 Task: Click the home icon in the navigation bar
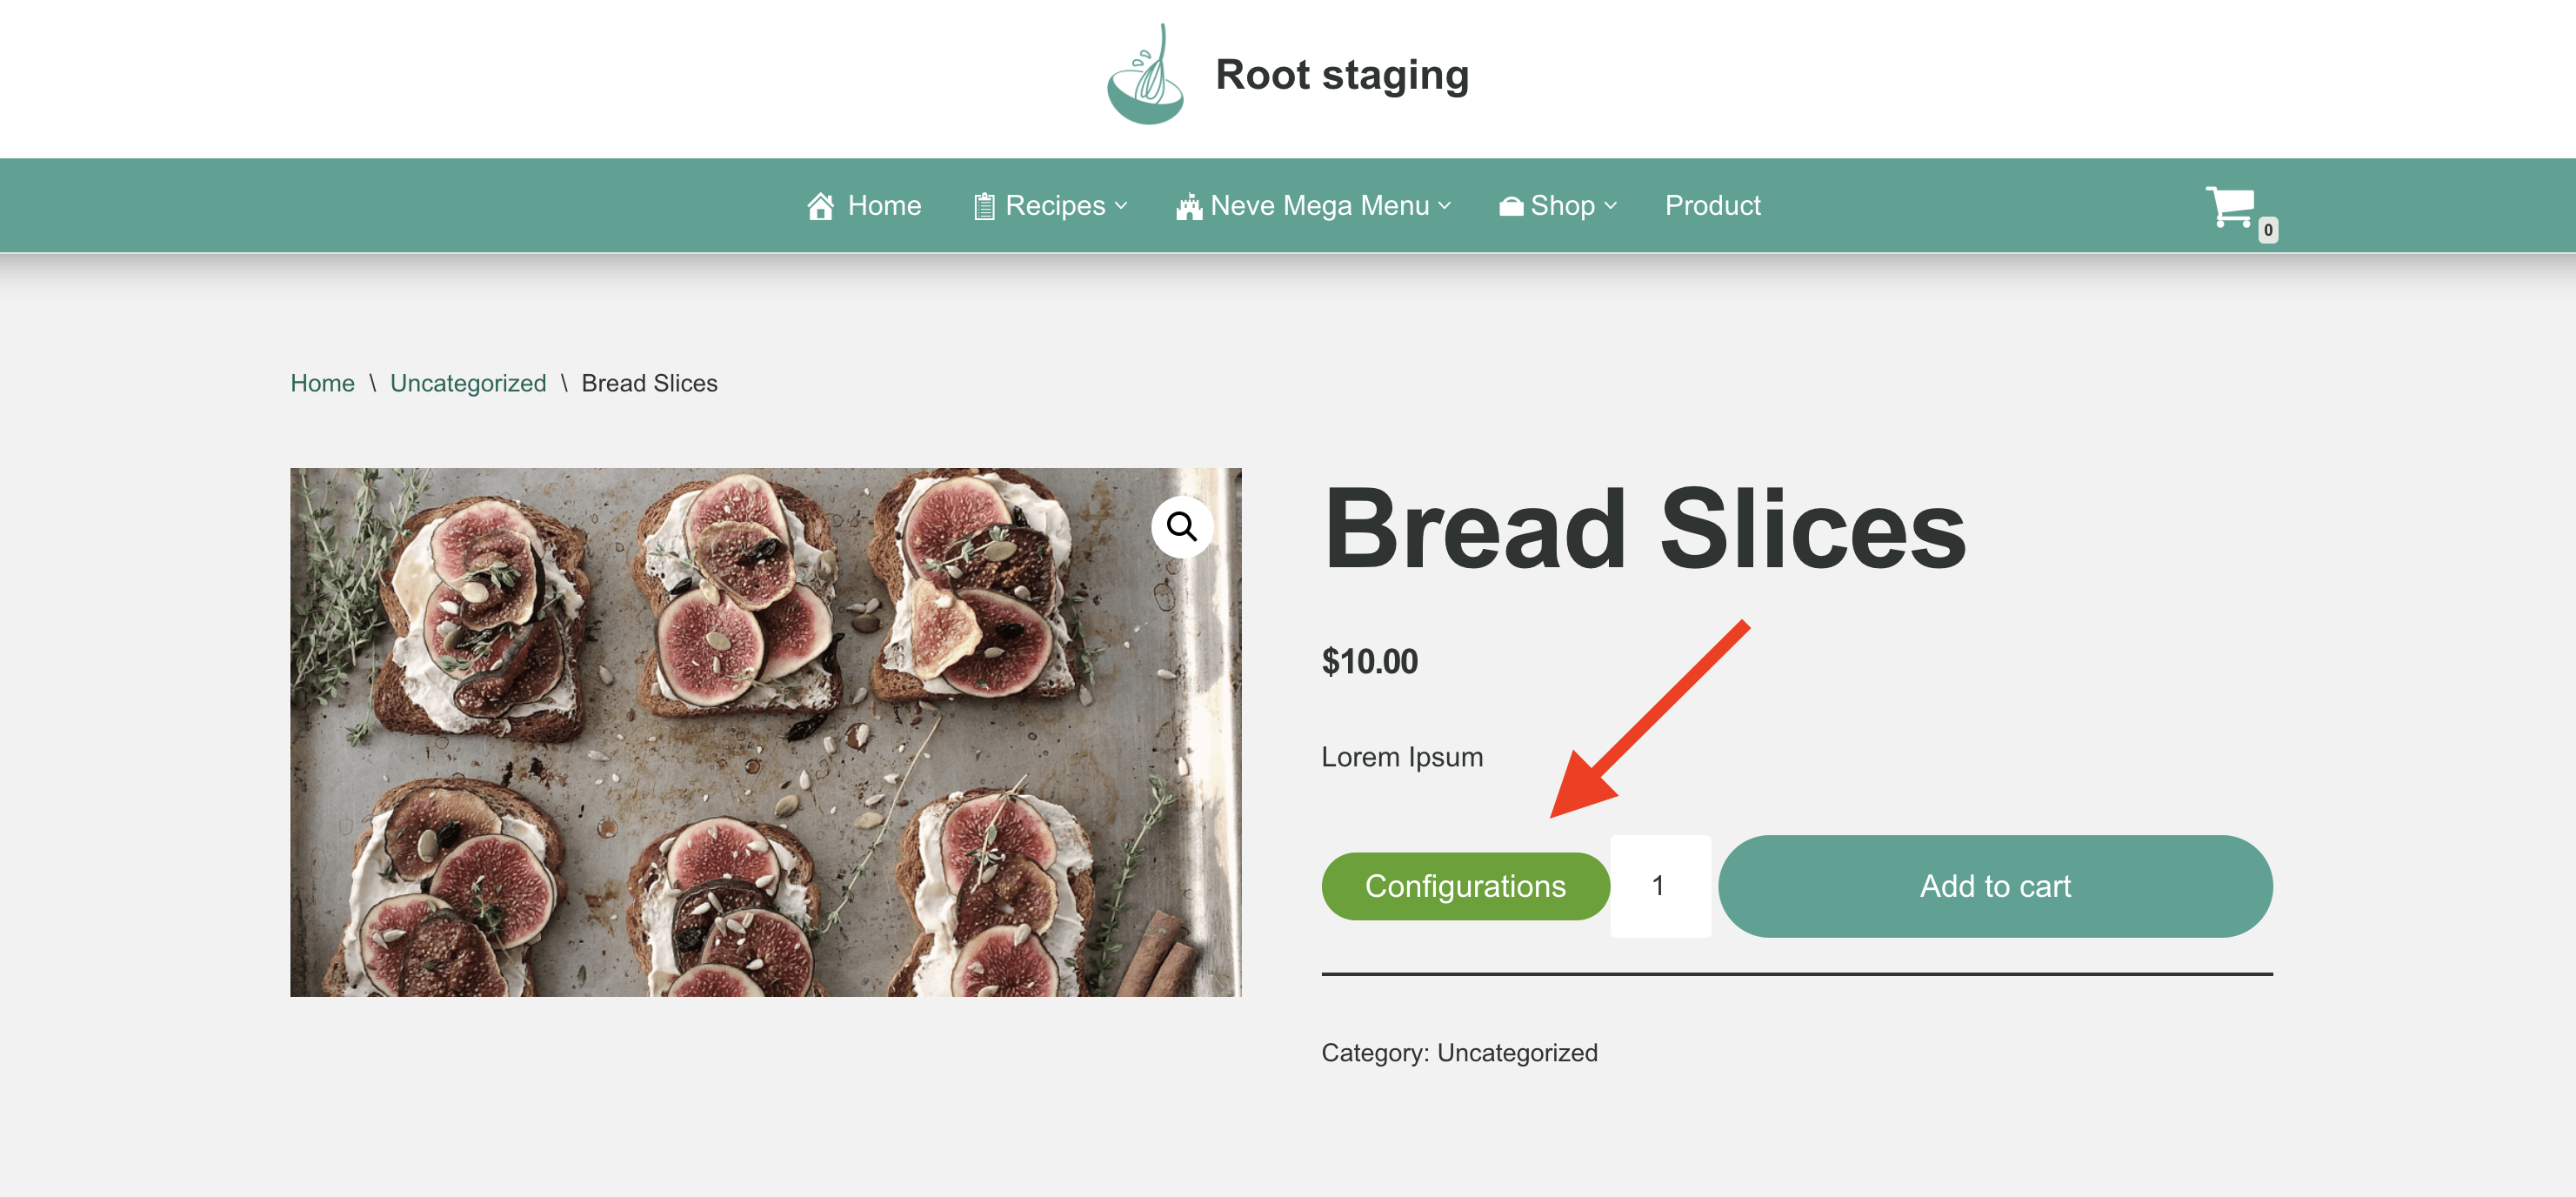tap(822, 206)
